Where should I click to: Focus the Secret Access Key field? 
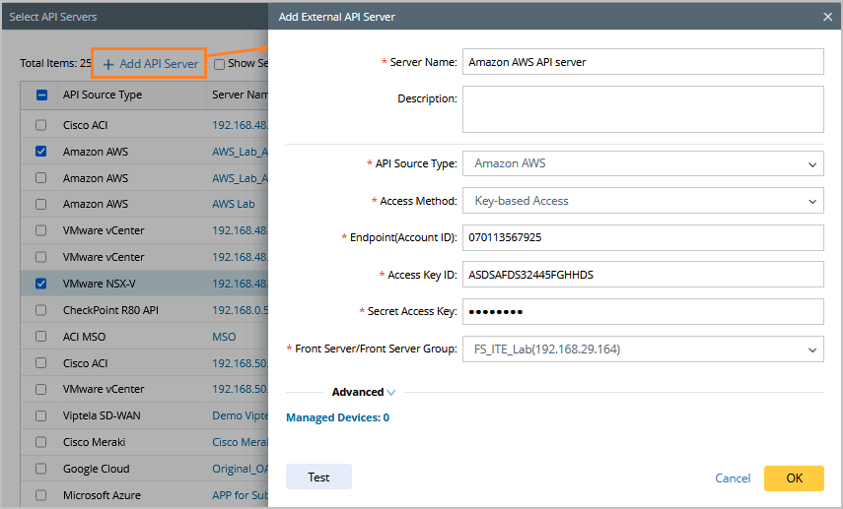642,311
